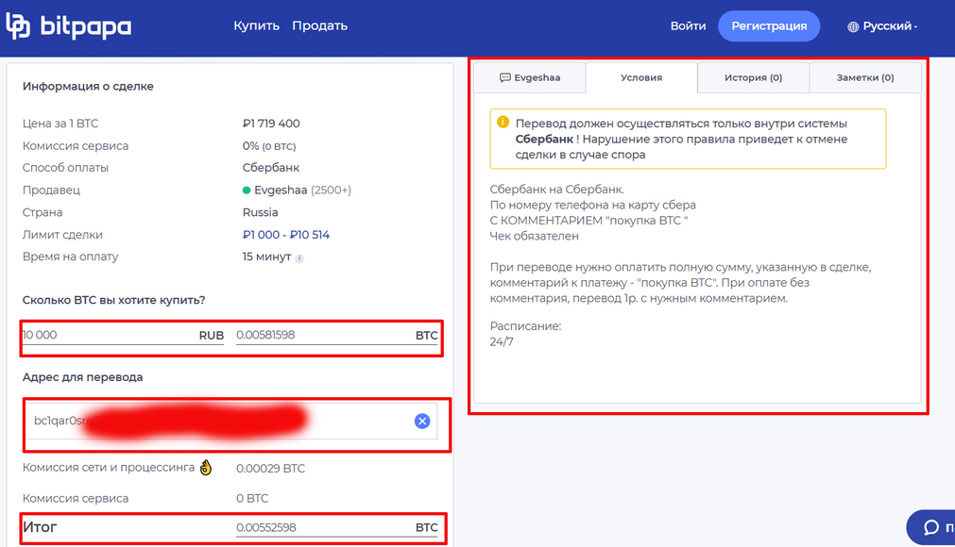Open the Evgeshaa chat tab
955x547 pixels.
pos(529,77)
